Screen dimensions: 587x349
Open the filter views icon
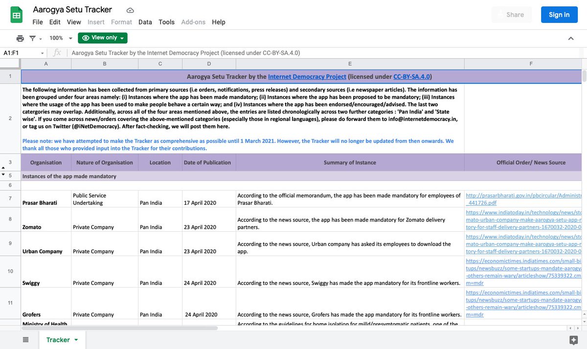coord(32,38)
